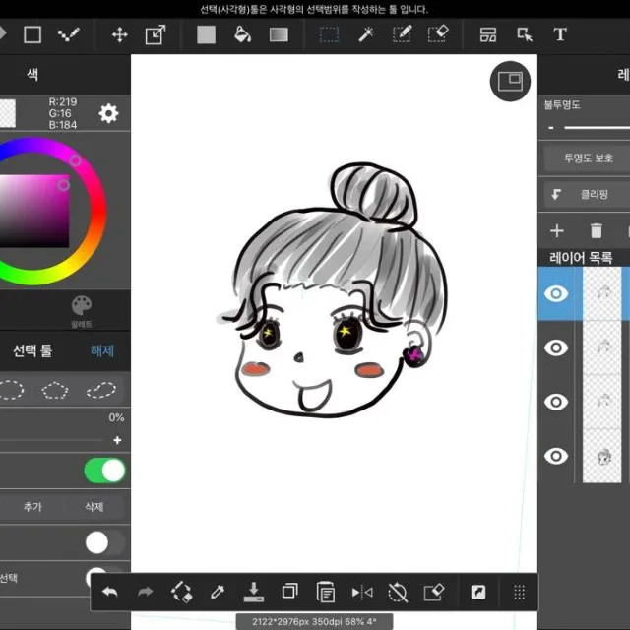
Task: Select the Move tool
Action: pos(120,35)
